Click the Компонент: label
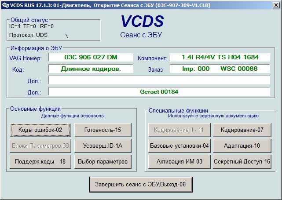This screenshot has width=282, height=200. point(153,58)
